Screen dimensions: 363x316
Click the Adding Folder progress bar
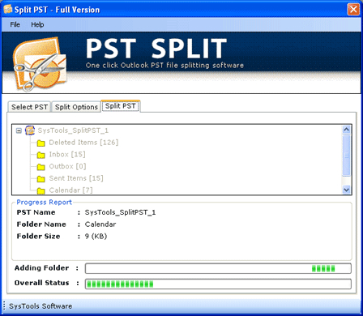tap(218, 268)
